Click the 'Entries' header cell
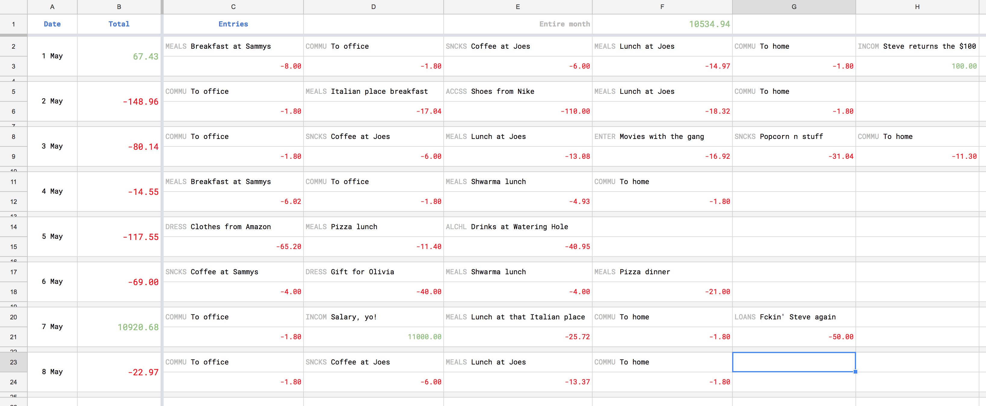 [233, 24]
